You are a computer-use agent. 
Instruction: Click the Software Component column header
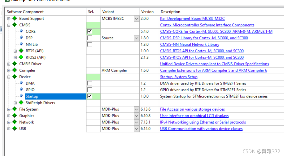click(x=45, y=12)
